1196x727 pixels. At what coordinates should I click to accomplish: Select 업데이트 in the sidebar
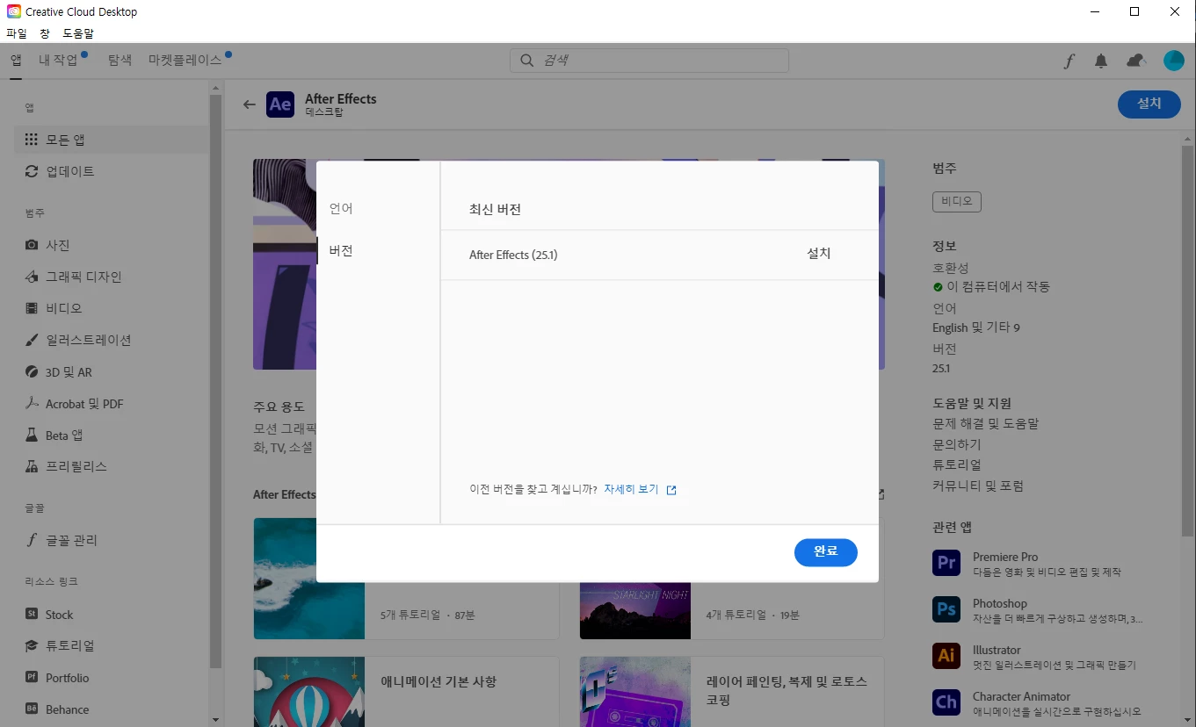(111, 171)
